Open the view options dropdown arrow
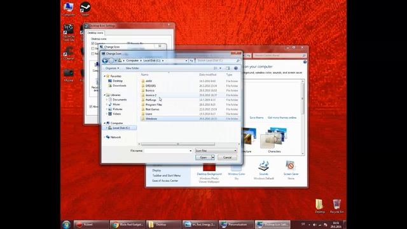 (221, 68)
